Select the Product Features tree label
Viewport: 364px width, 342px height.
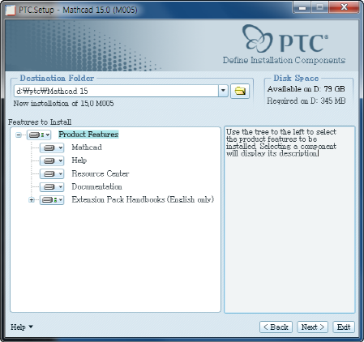coord(88,135)
